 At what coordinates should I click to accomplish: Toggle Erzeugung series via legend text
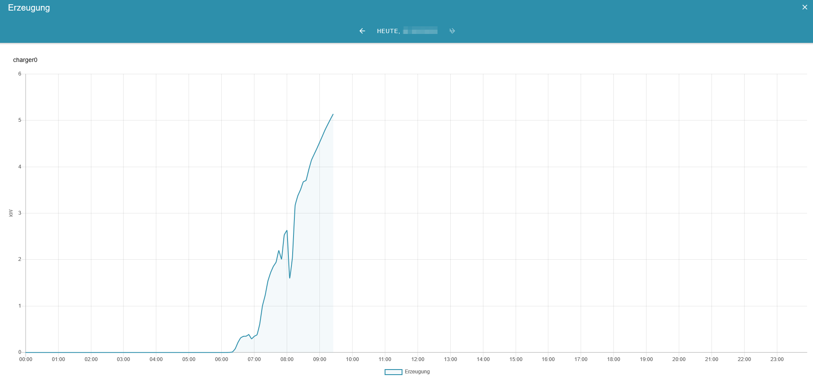[x=417, y=372]
